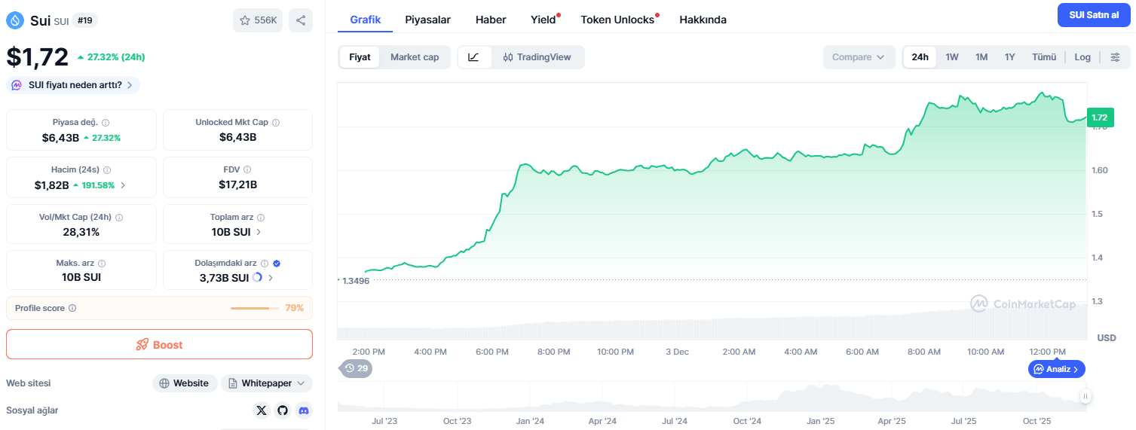This screenshot has width=1136, height=430.
Task: Click circulating supply progress ring icon
Action: tap(257, 277)
